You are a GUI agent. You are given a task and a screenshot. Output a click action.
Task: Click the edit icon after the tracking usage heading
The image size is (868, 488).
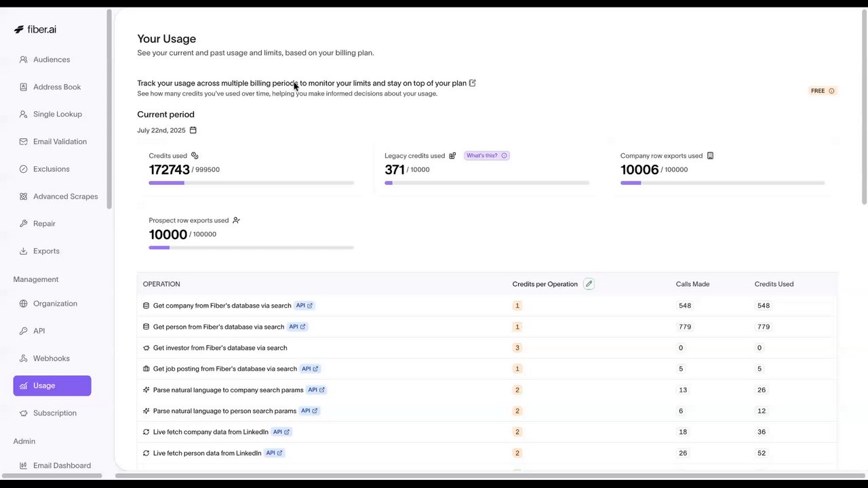point(473,83)
